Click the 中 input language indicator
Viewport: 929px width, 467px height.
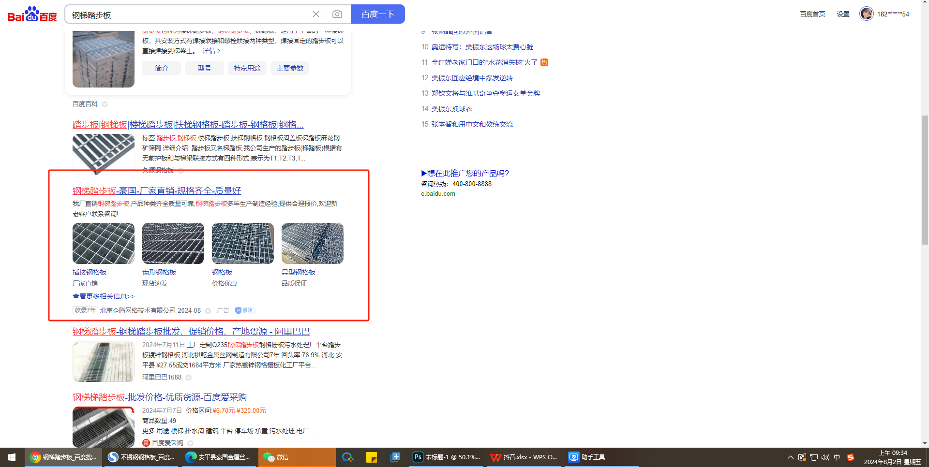click(x=837, y=457)
